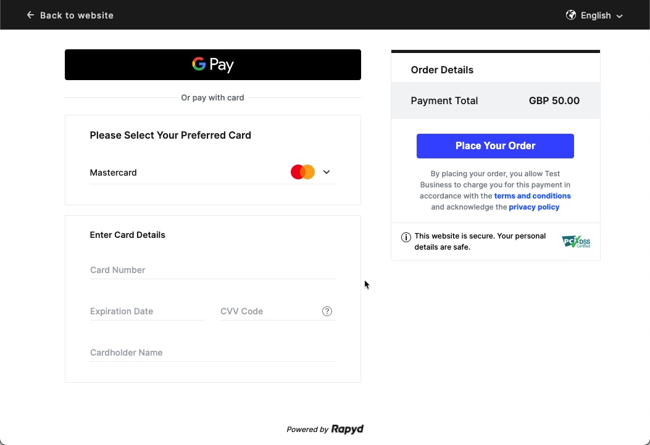
Task: Go back via Back to website
Action: pos(77,15)
